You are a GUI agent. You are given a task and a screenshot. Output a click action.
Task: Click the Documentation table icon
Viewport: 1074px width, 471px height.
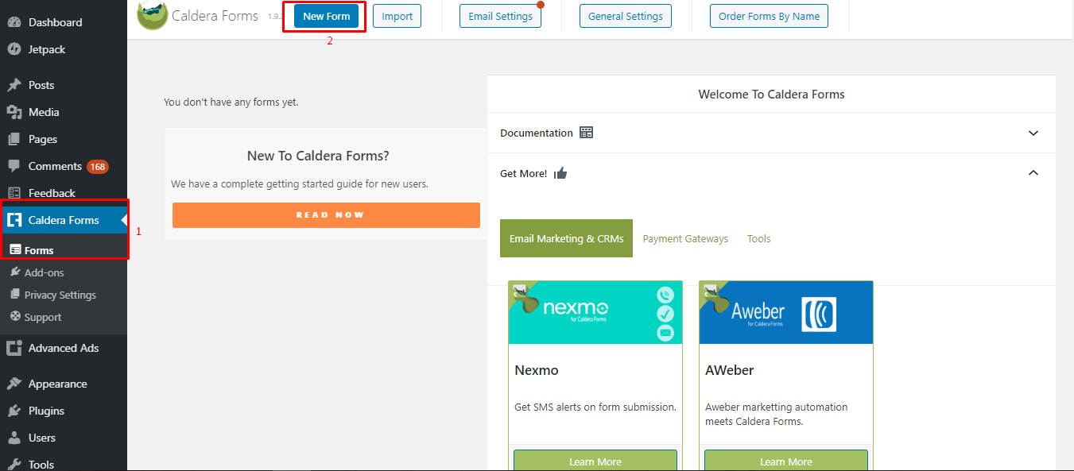click(586, 133)
